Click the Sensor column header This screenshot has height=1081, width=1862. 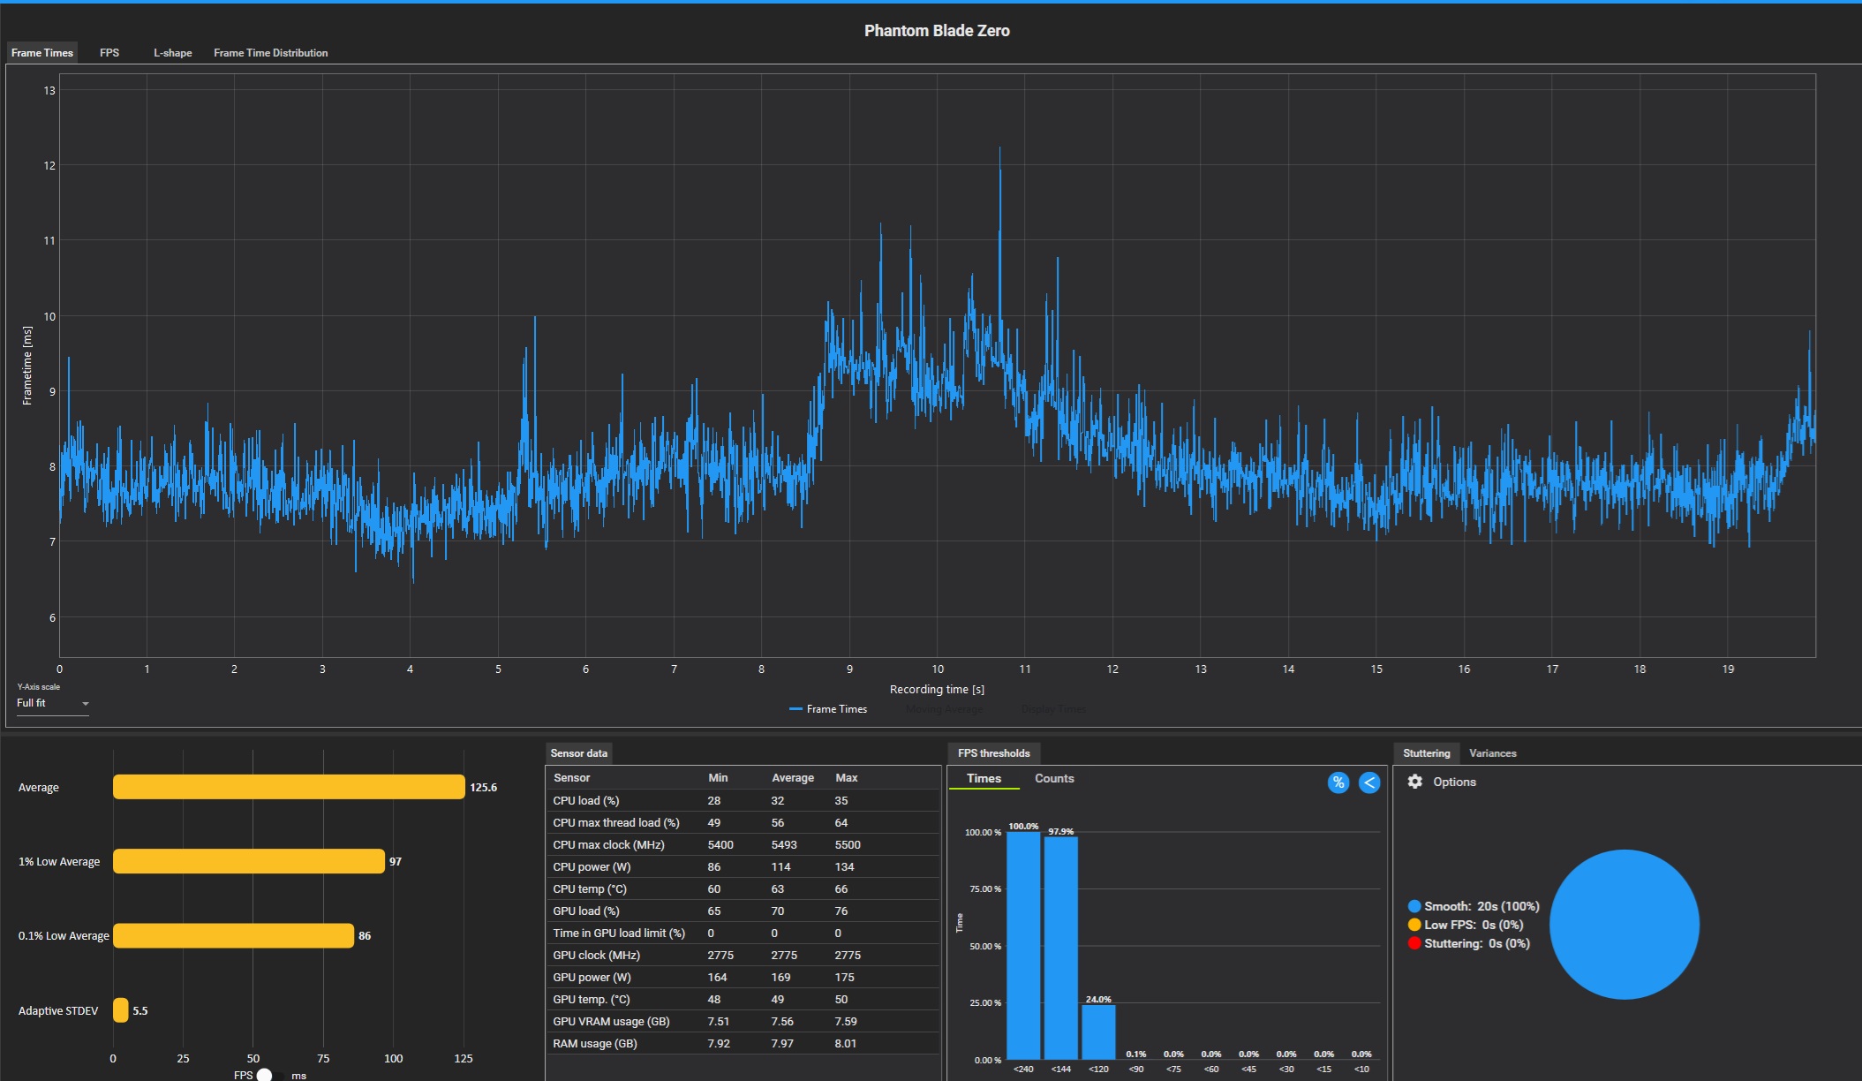pos(572,778)
